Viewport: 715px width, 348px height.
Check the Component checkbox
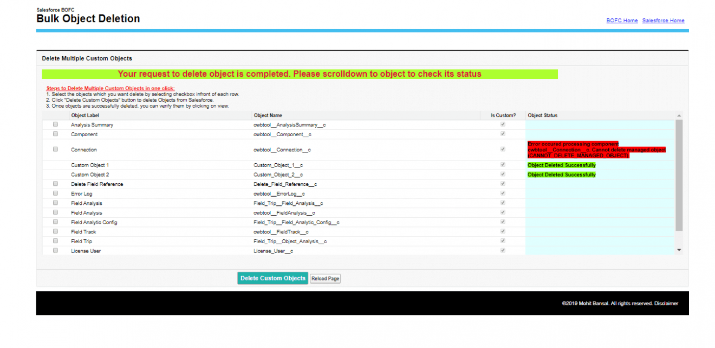[55, 134]
